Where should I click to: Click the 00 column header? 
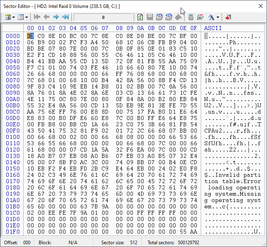coord(30,28)
